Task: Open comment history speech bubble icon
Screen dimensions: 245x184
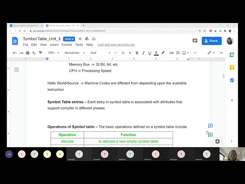Action: pos(195,41)
